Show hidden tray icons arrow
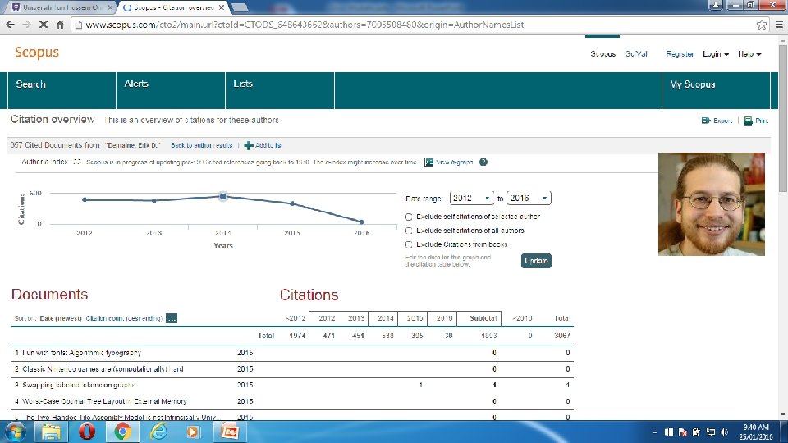 click(x=654, y=432)
